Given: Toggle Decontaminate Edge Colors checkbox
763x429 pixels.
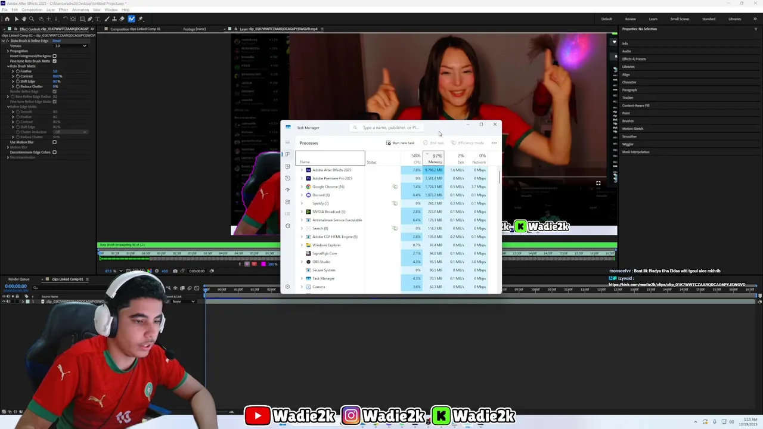Looking at the screenshot, I should 54,152.
